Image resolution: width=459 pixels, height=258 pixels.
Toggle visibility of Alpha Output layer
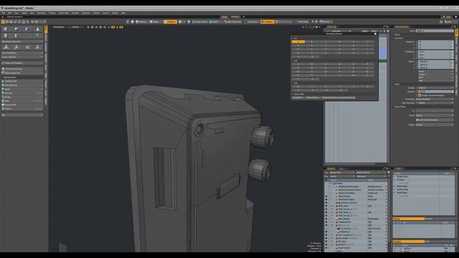[x=326, y=196]
